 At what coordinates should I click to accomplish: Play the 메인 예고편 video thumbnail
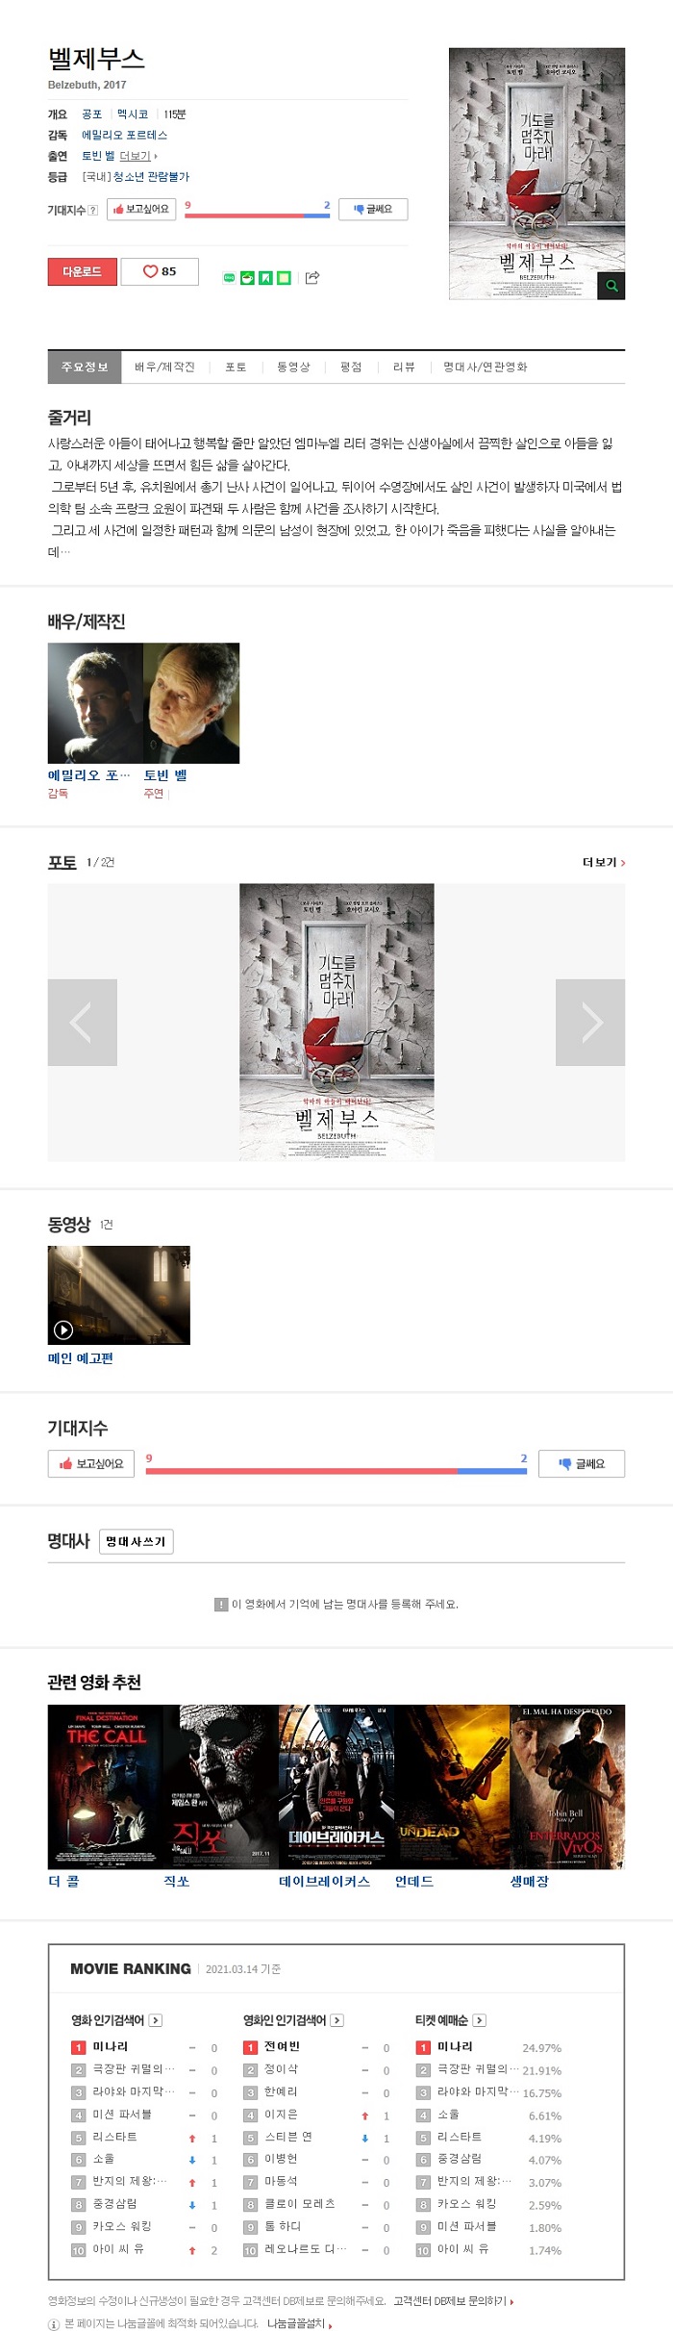(119, 1295)
